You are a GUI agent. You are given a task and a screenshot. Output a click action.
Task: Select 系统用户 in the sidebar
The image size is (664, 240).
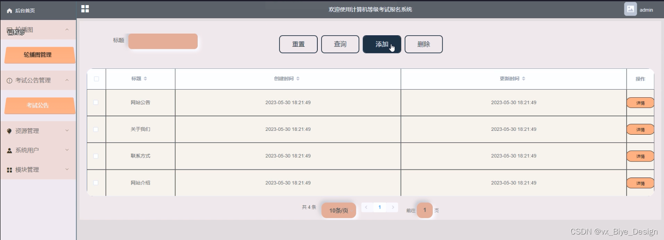pos(38,150)
